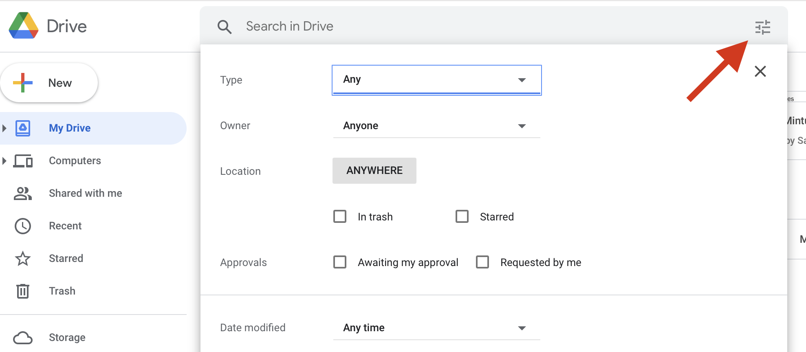Open the Date modified Any time dropdown

437,328
